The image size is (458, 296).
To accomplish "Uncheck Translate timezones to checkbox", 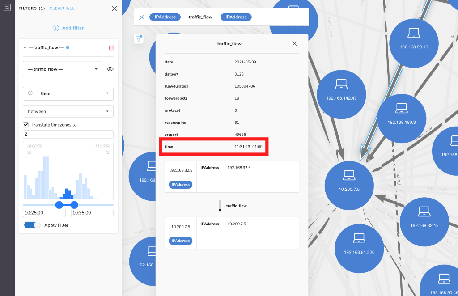I will point(25,125).
